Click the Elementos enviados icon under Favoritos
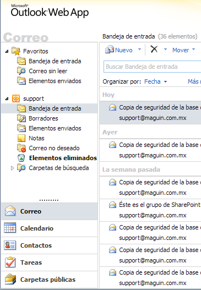Viewport: 201px width, 290px height. coord(21,81)
